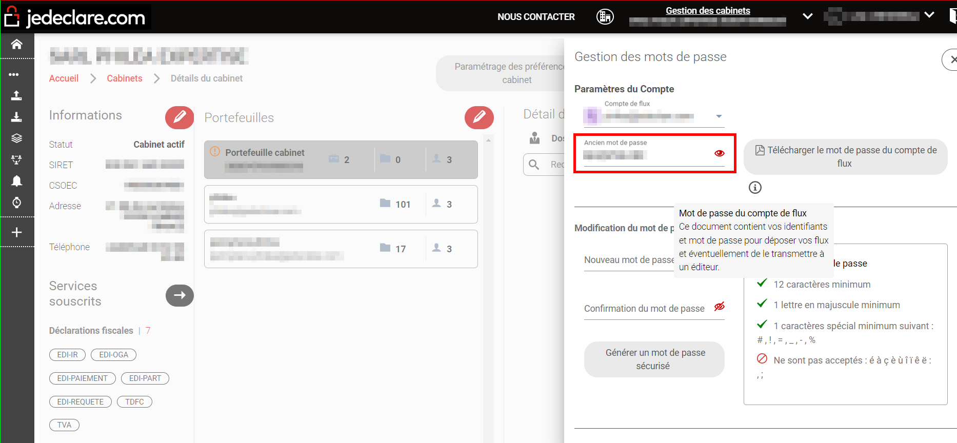Go to Cabinets breadcrumb
The height and width of the screenshot is (443, 957).
click(125, 78)
